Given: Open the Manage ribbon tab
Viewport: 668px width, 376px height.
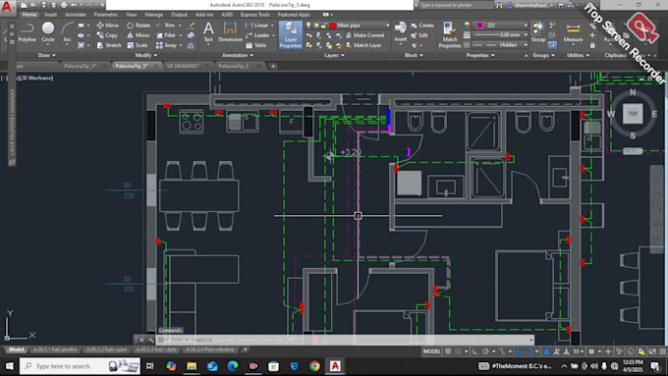Looking at the screenshot, I should tap(153, 15).
